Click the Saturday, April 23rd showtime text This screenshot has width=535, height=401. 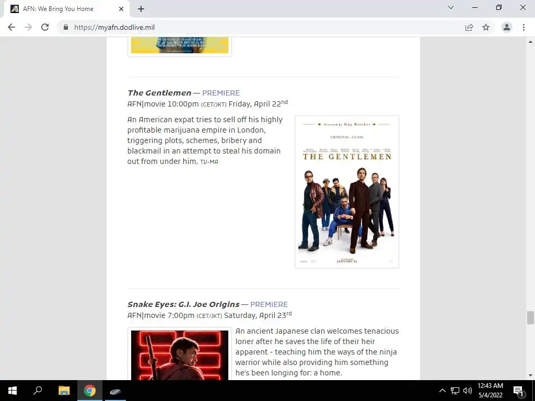pyautogui.click(x=258, y=315)
